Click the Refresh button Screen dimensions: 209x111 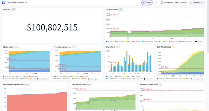pyautogui.click(x=195, y=2)
